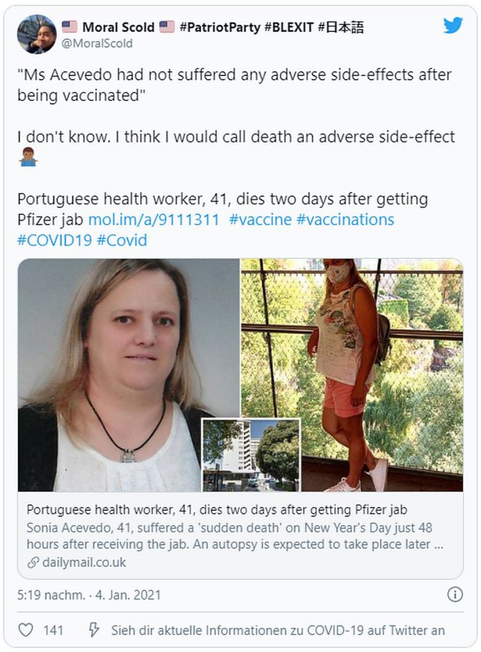Open the #COVID19 hashtag

54,240
